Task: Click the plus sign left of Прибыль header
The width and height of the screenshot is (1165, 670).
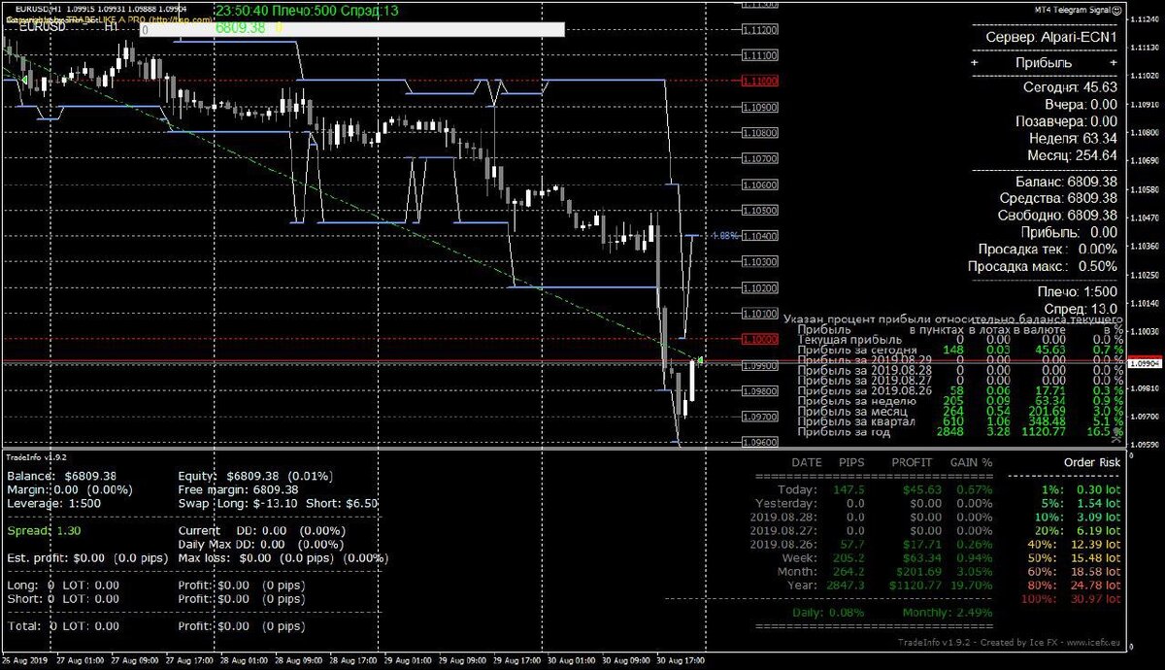Action: point(974,62)
